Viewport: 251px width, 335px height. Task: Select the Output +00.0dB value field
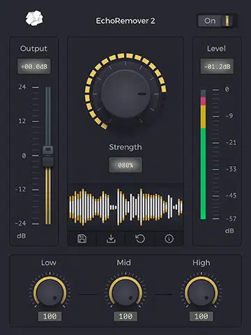[x=34, y=66]
